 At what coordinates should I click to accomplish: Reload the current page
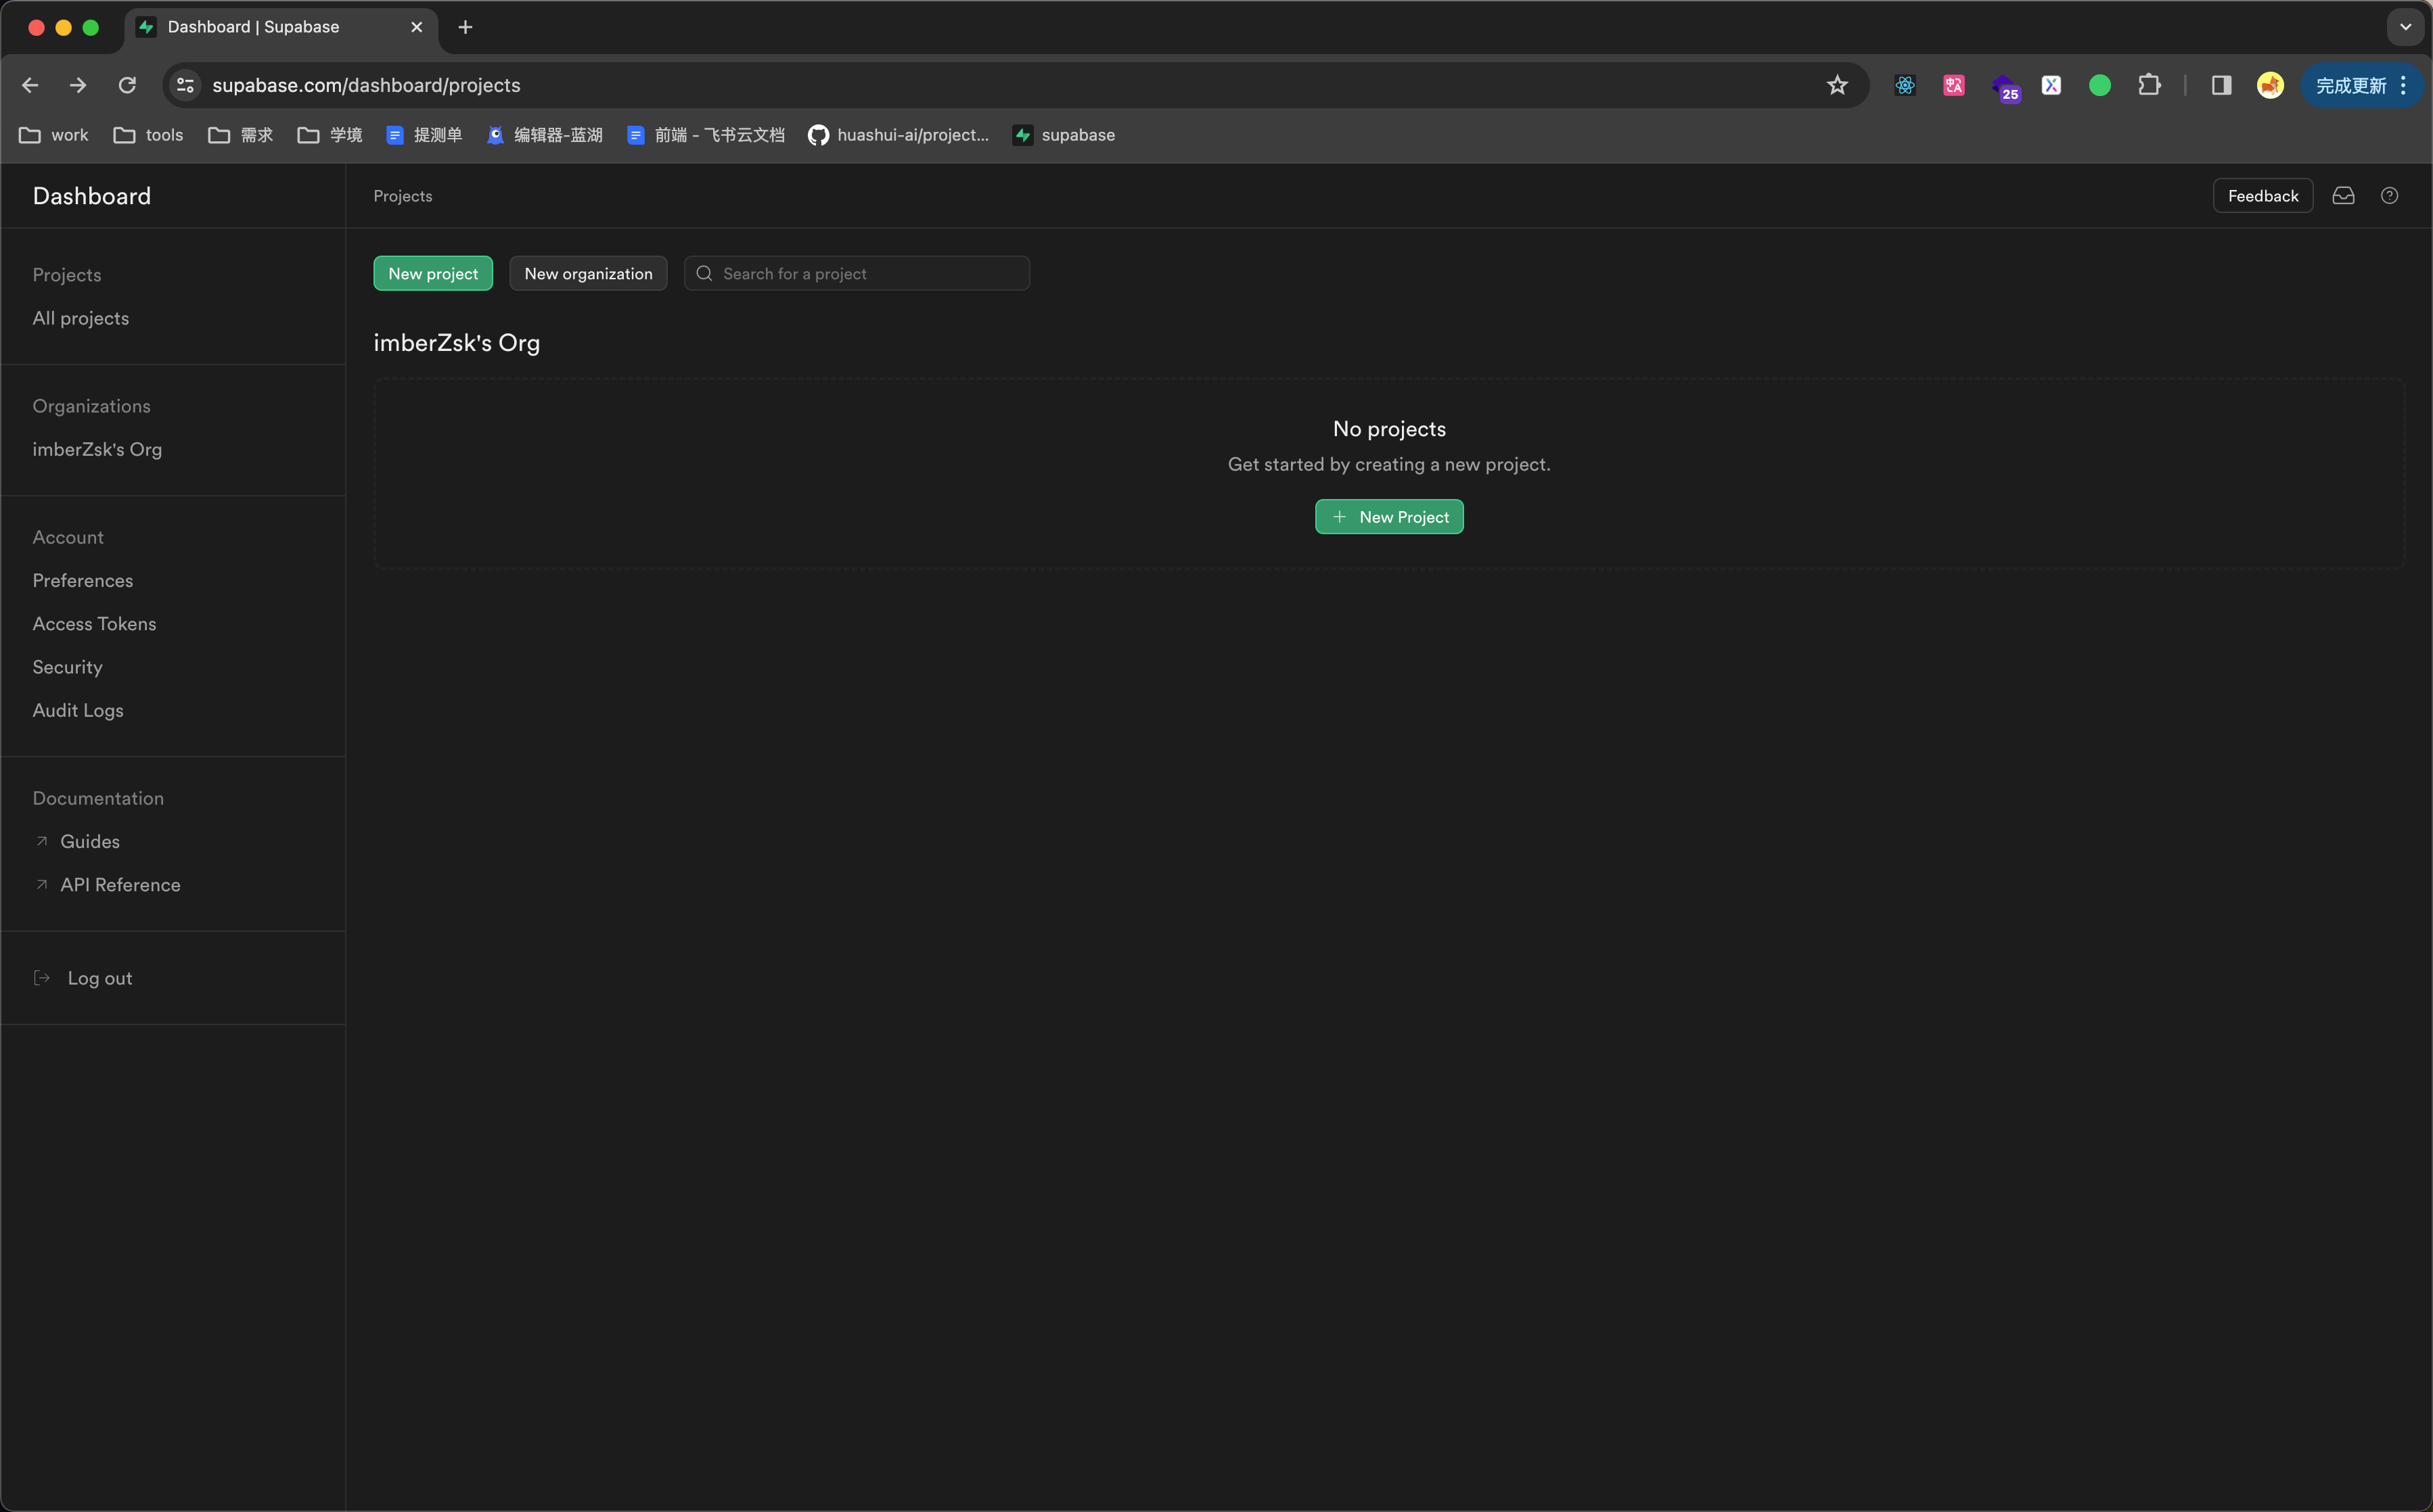(x=127, y=85)
